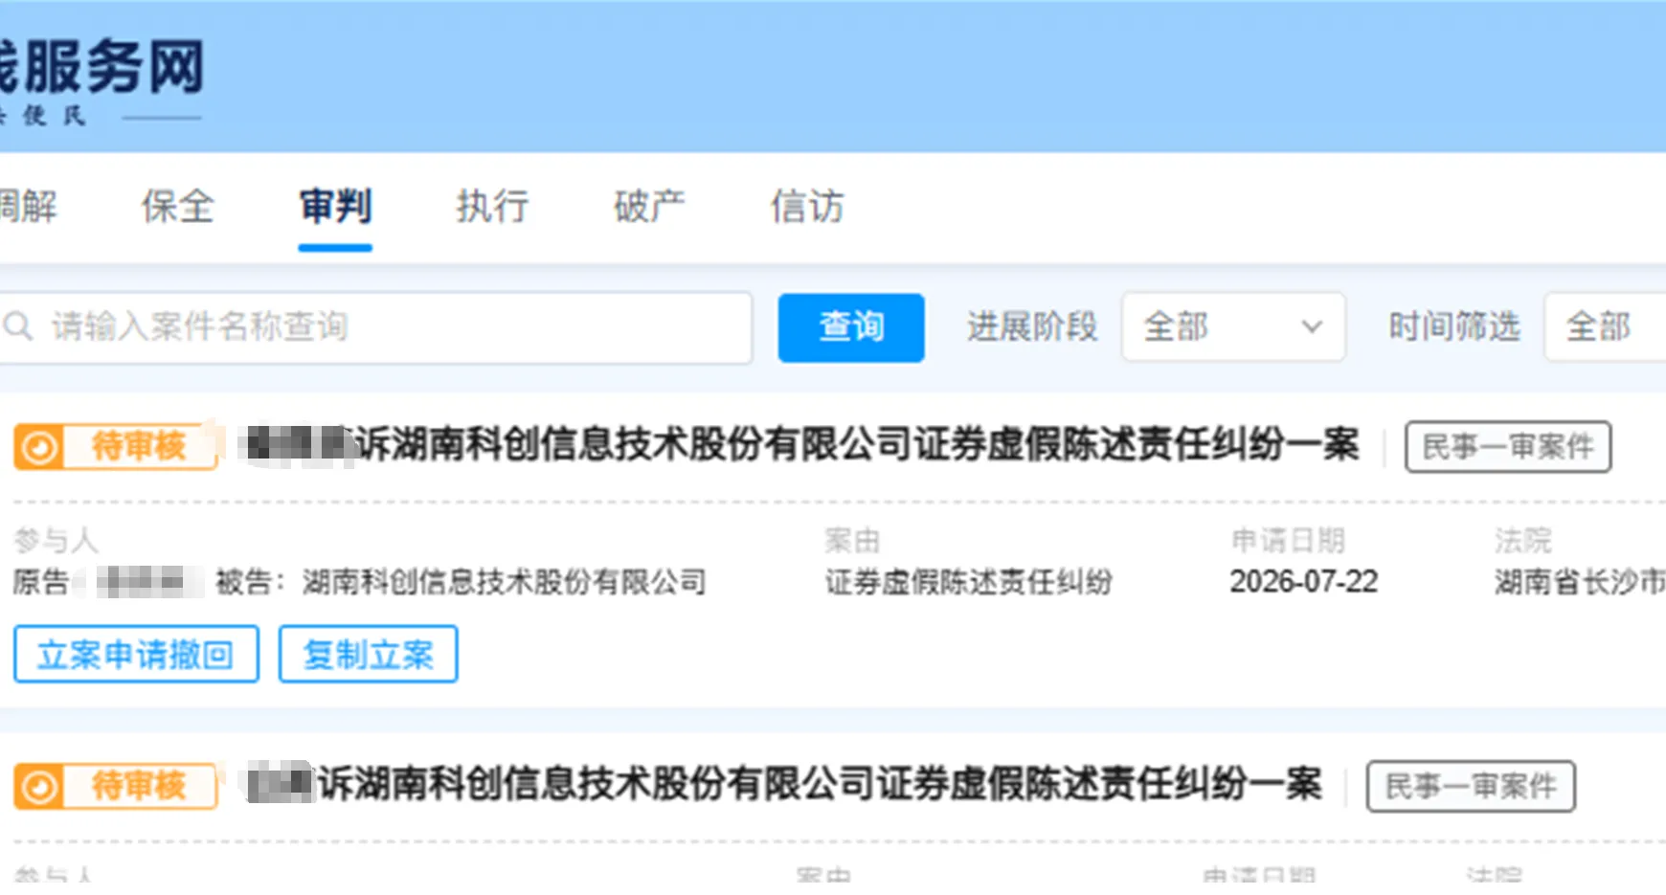Click the court name 湖南省长沙市
The height and width of the screenshot is (895, 1666).
(x=1580, y=582)
